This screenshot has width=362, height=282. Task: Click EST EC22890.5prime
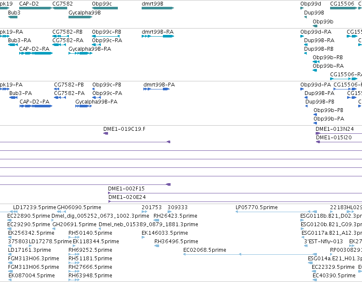click(x=9, y=220)
